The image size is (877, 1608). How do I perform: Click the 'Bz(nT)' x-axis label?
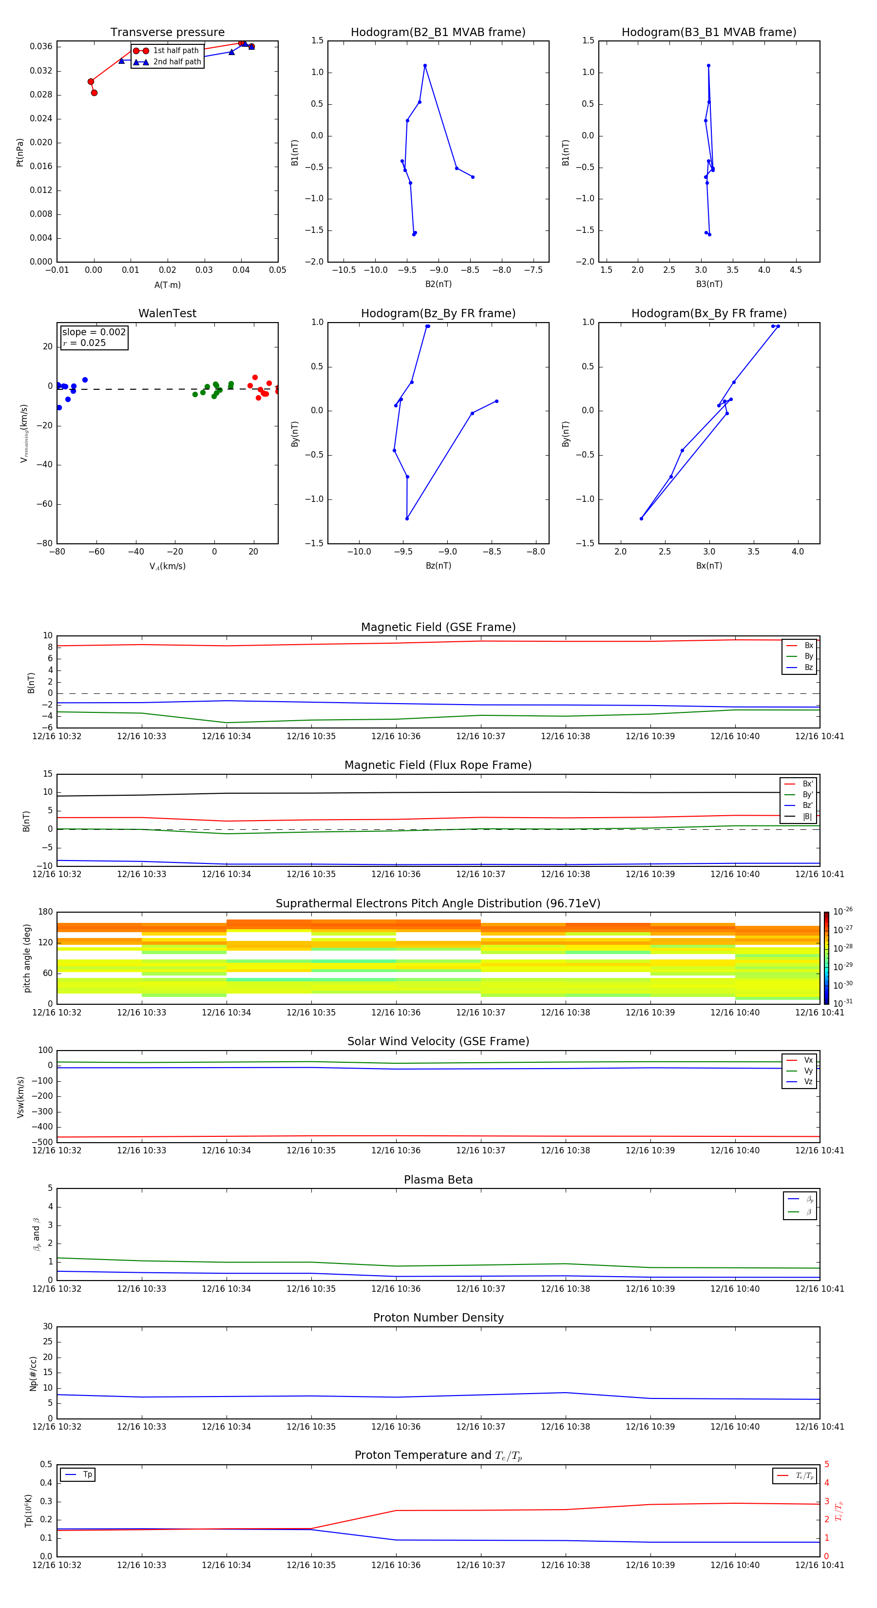[438, 566]
